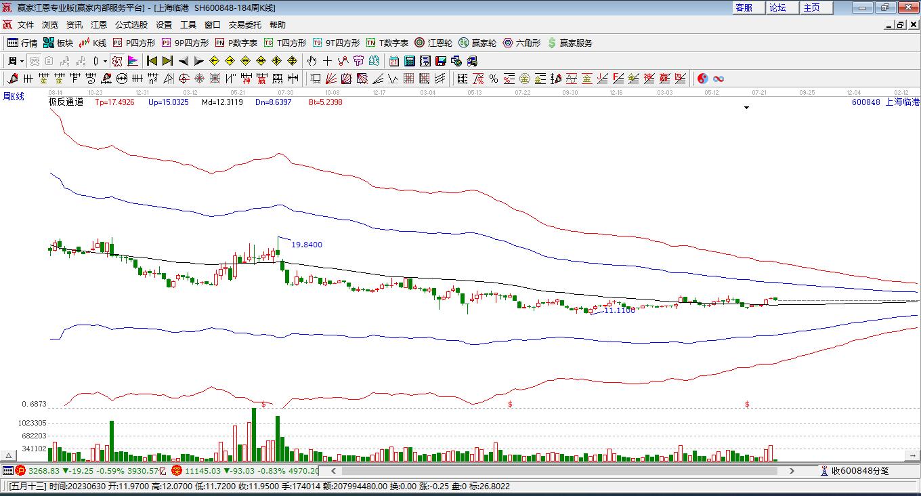
Task: Open the 公式选股 menu
Action: click(x=131, y=24)
